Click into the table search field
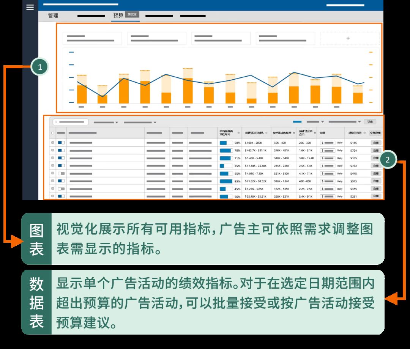Viewport: 410px width, 349px height. (71, 122)
